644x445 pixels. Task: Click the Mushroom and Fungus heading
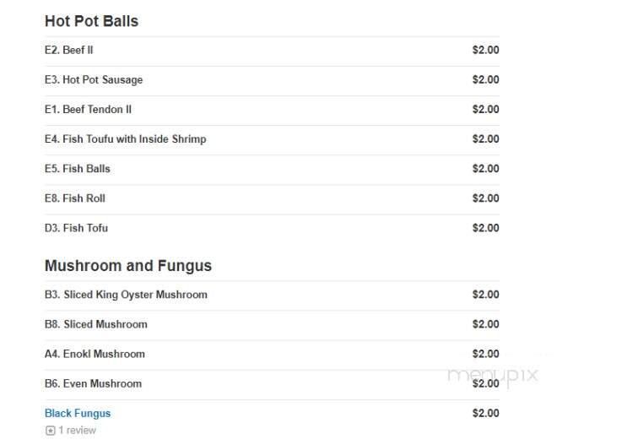tap(128, 266)
